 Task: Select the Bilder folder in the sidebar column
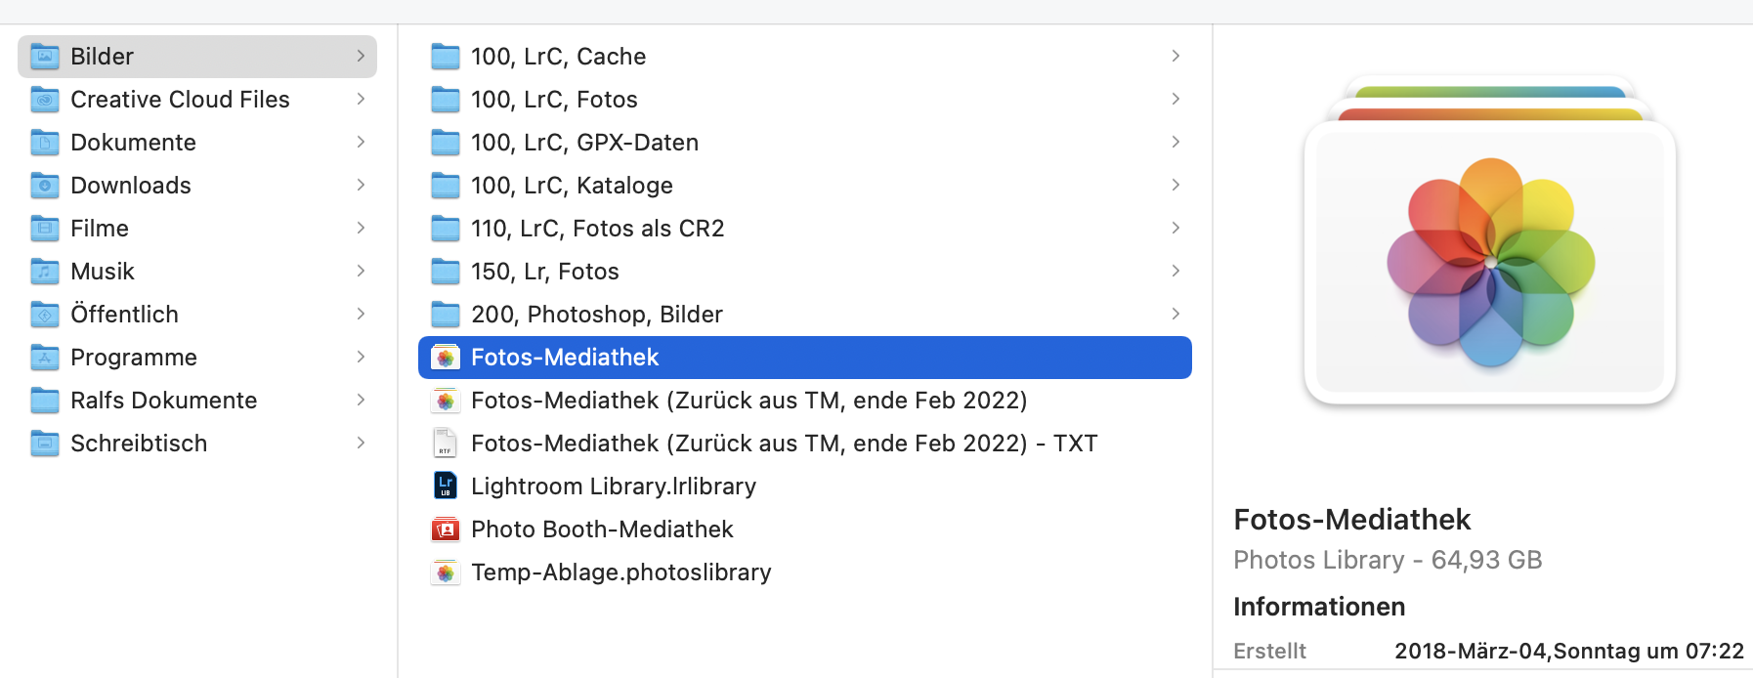[x=102, y=57]
